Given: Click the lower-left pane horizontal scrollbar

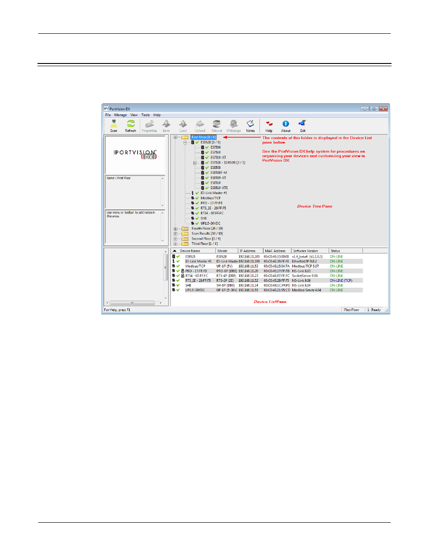Looking at the screenshot, I should pos(134,303).
